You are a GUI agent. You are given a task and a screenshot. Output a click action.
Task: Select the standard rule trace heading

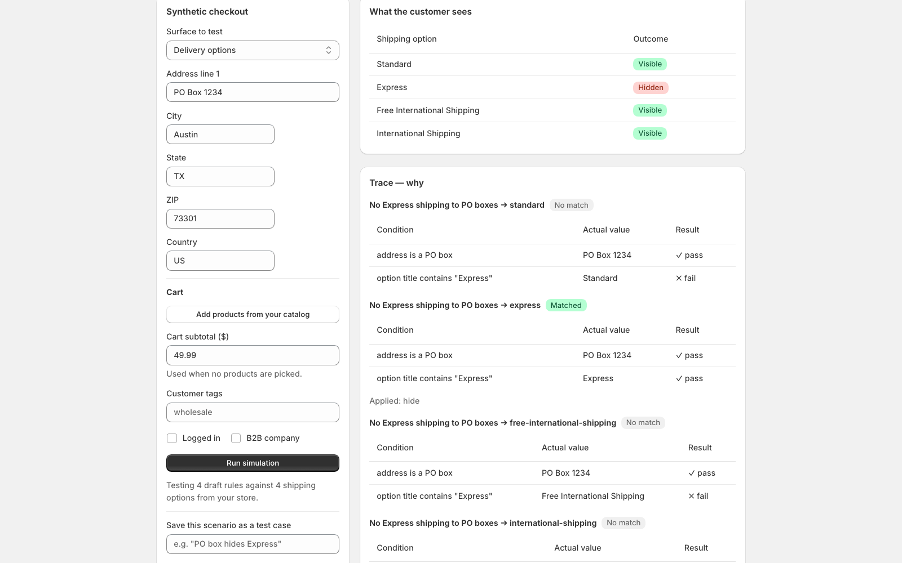pyautogui.click(x=457, y=205)
